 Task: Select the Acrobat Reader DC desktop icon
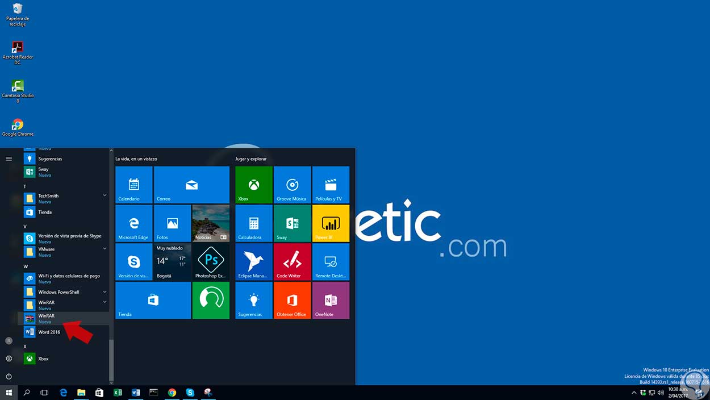pos(18,53)
